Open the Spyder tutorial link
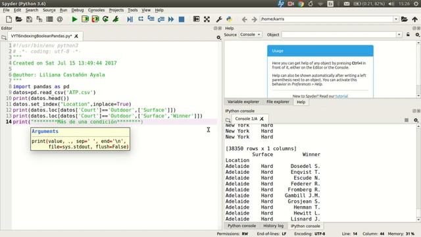Image resolution: width=421 pixels, height=237 pixels. tap(341, 96)
